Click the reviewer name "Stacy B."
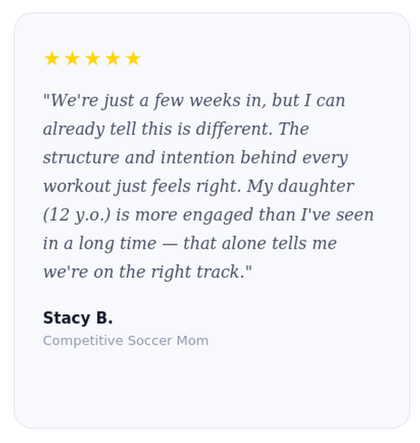 tap(77, 318)
